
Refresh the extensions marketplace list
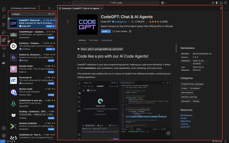pos(49,8)
